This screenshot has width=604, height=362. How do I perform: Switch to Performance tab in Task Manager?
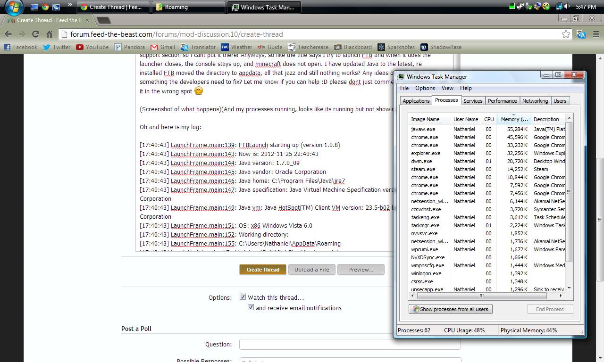[x=502, y=101]
